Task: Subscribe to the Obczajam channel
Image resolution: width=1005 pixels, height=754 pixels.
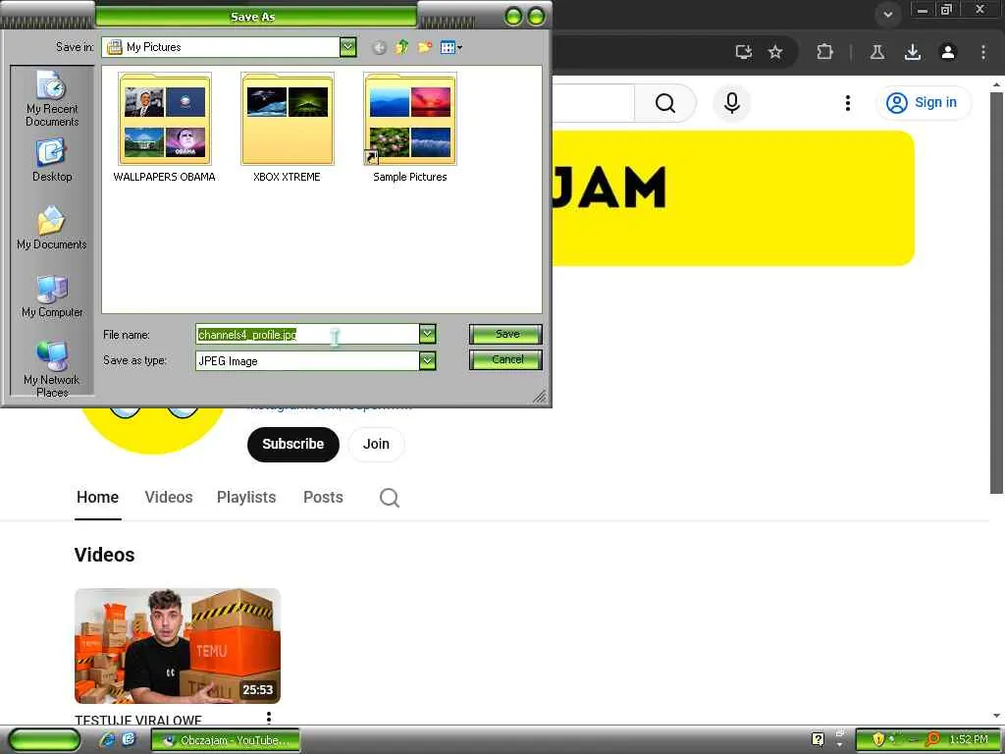Action: coord(292,445)
